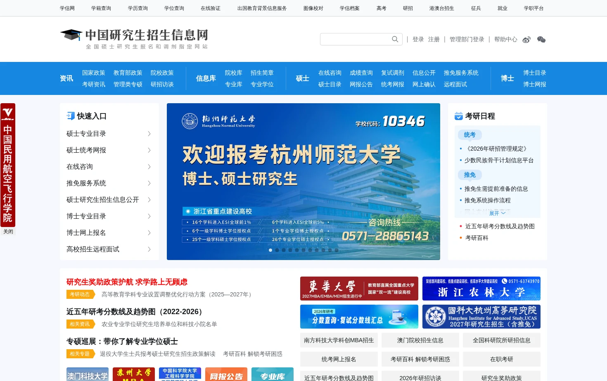
Task: Select the second carousel dot indicator
Action: tap(277, 250)
